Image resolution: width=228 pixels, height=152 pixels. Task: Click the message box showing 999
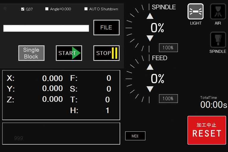pyautogui.click(x=61, y=134)
